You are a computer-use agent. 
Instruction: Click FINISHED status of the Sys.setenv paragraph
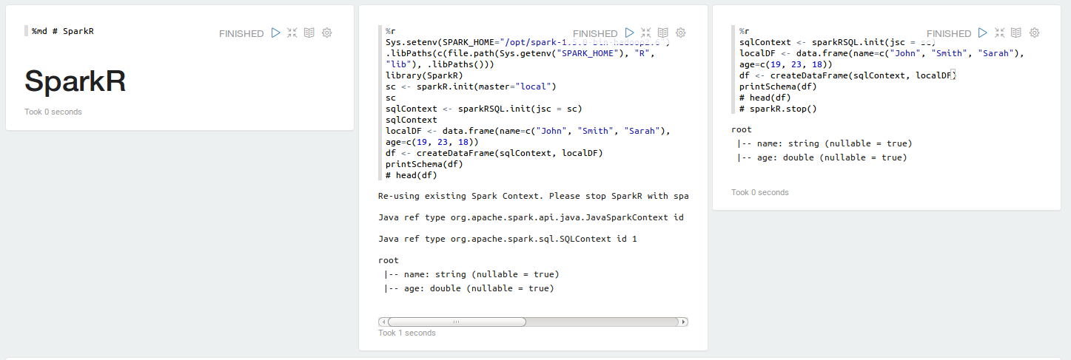click(595, 34)
